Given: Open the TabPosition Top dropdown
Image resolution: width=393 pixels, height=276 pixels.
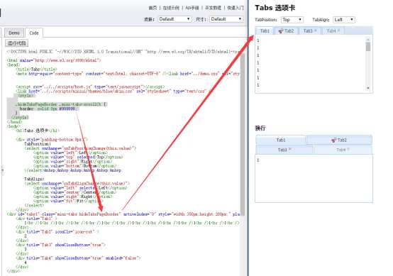Looking at the screenshot, I should click(x=292, y=20).
